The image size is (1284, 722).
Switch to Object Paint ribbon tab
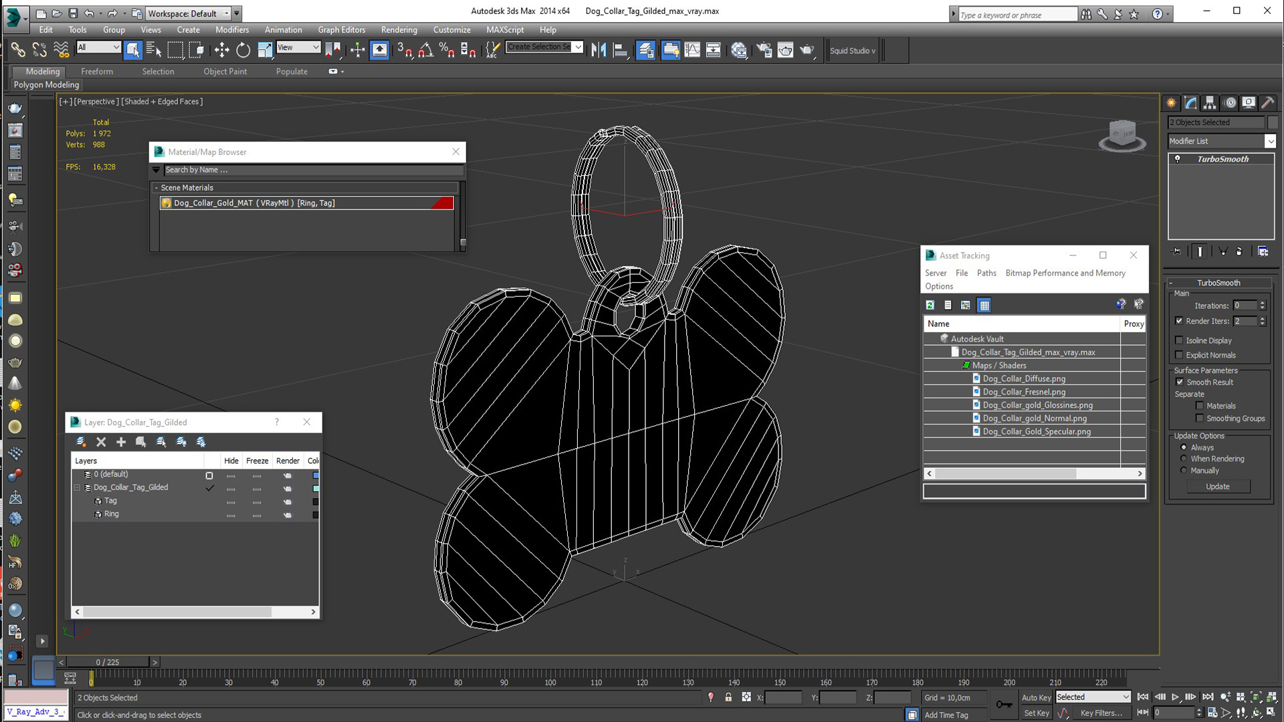point(225,72)
